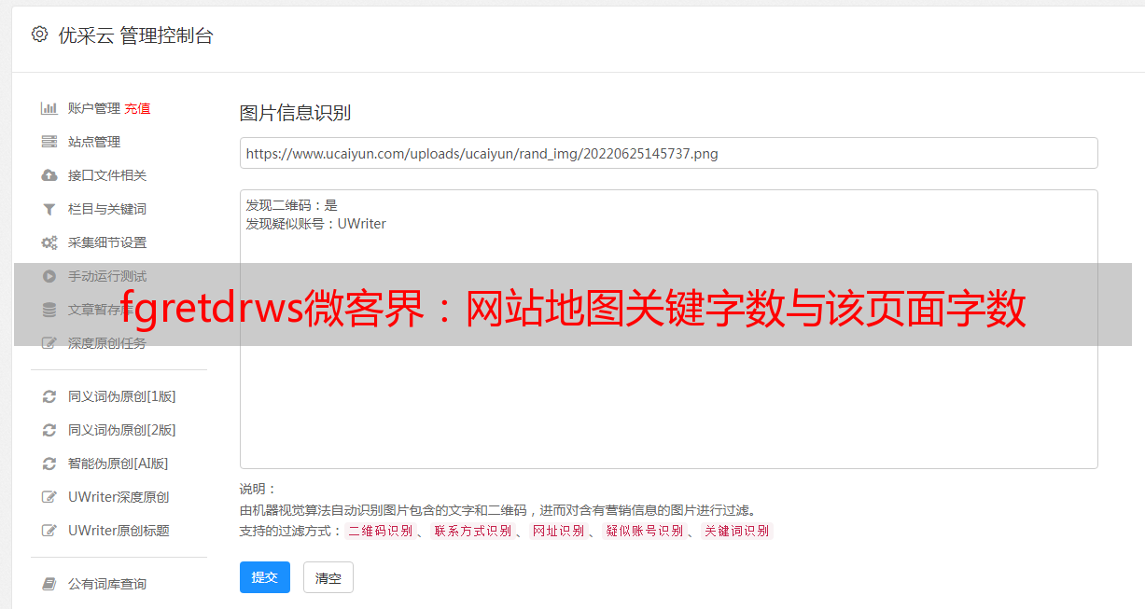Click the server icon for 站点管理
The image size is (1145, 609).
(x=49, y=142)
